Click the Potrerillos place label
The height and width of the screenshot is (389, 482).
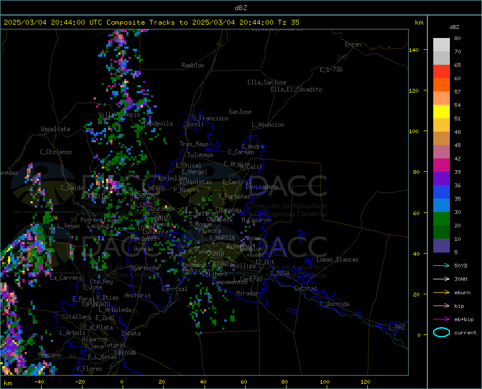(x=98, y=220)
